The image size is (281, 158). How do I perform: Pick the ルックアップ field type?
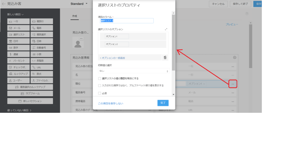pos(18,74)
